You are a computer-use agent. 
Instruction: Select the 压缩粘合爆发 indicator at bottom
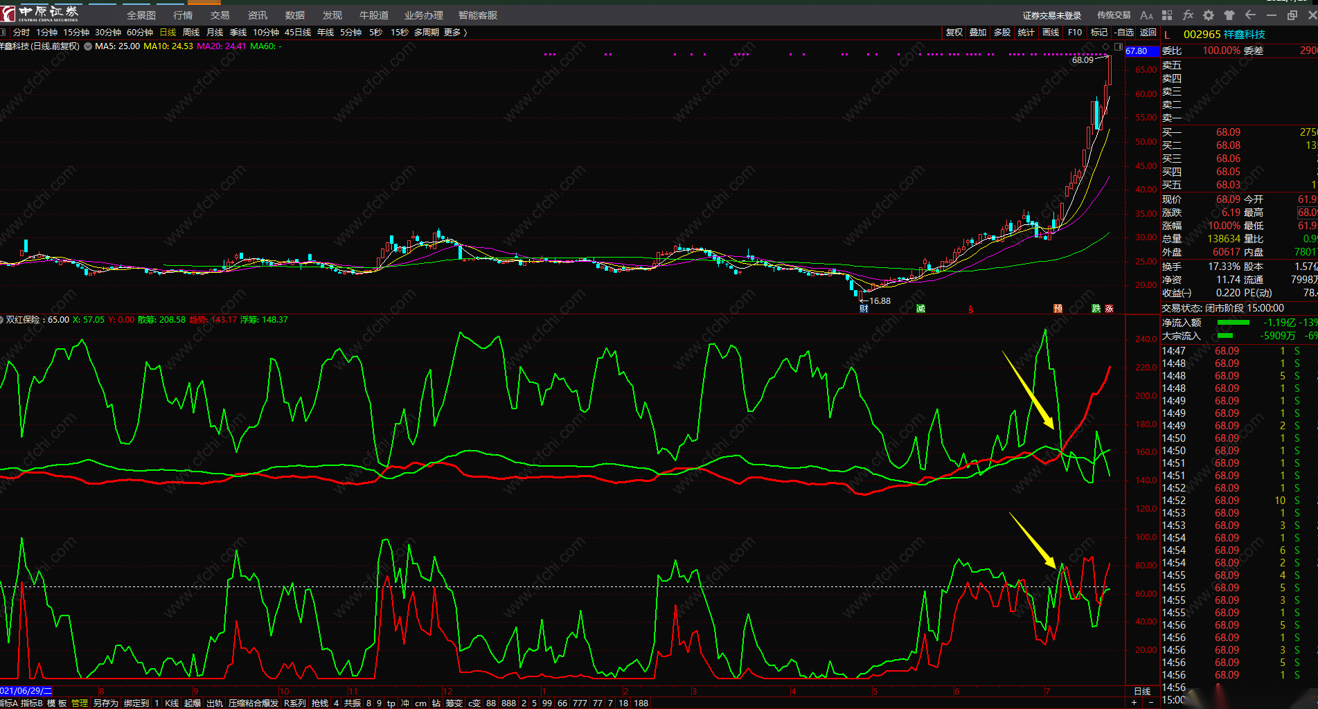(253, 703)
